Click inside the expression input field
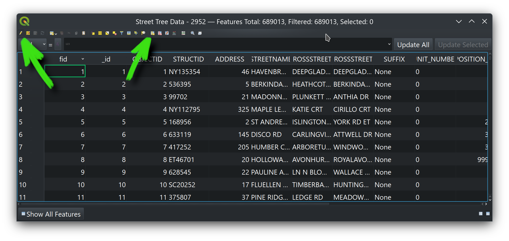The image size is (509, 241). tap(206, 44)
